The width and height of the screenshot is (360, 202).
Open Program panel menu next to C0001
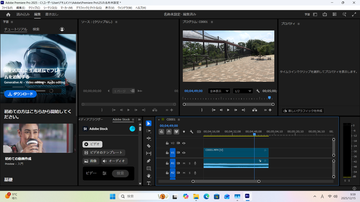(212, 22)
